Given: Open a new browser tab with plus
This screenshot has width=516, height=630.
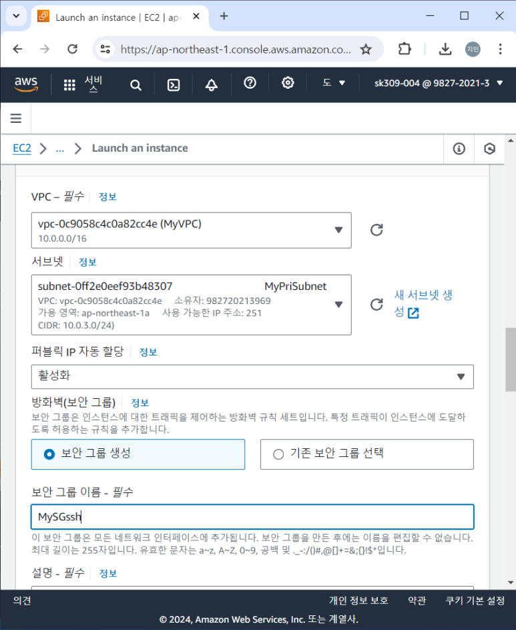Looking at the screenshot, I should tap(224, 16).
